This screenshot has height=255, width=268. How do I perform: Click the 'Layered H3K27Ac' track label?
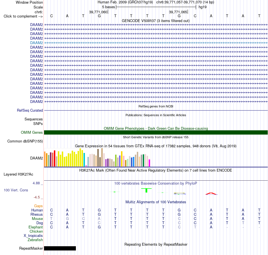point(18,174)
